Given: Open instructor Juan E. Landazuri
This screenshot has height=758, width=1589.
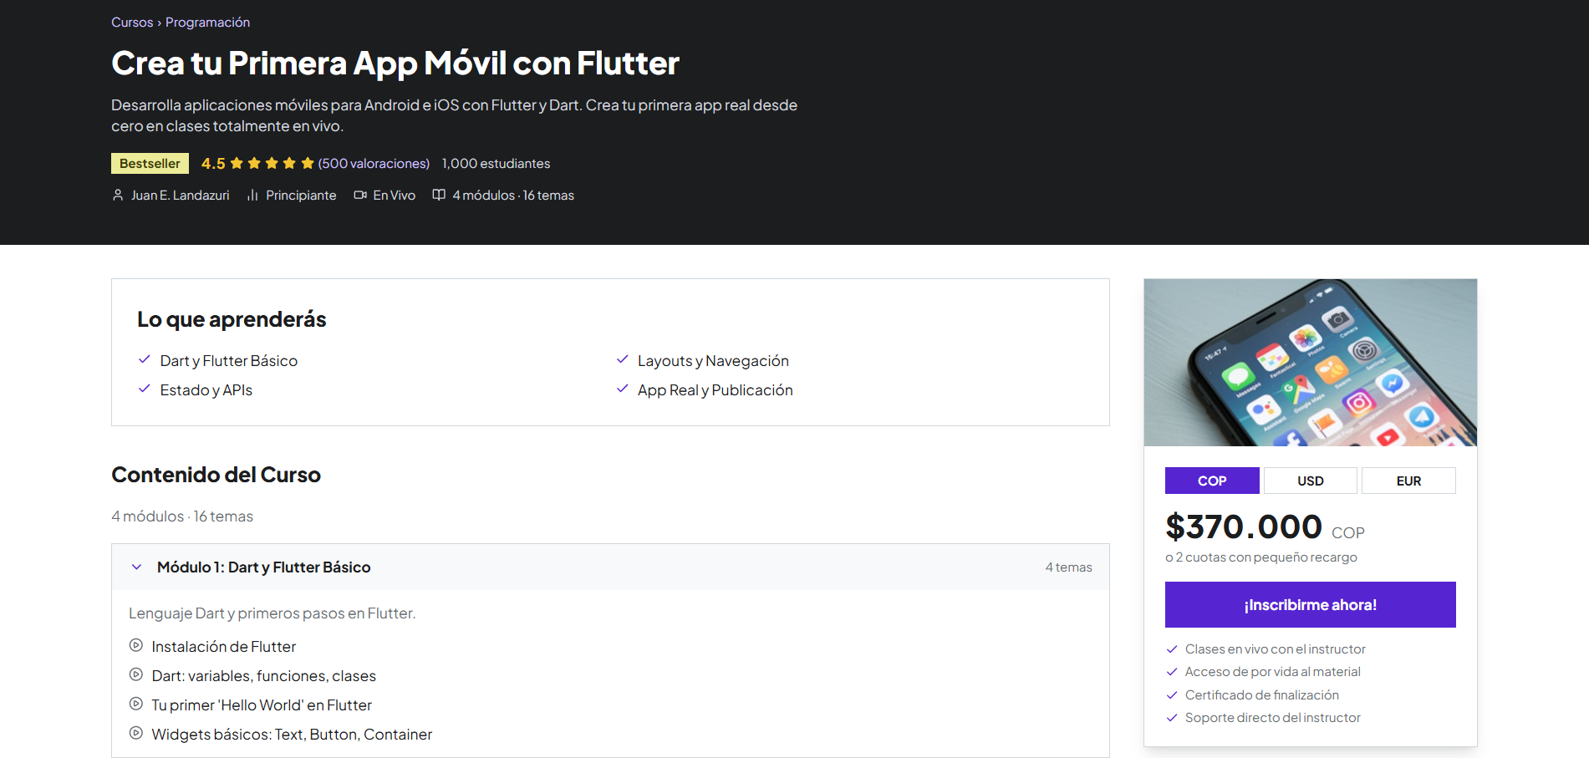Looking at the screenshot, I should [x=180, y=196].
